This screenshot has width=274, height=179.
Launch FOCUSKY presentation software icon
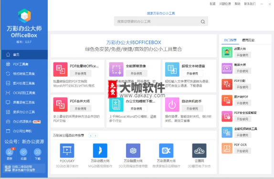67,150
